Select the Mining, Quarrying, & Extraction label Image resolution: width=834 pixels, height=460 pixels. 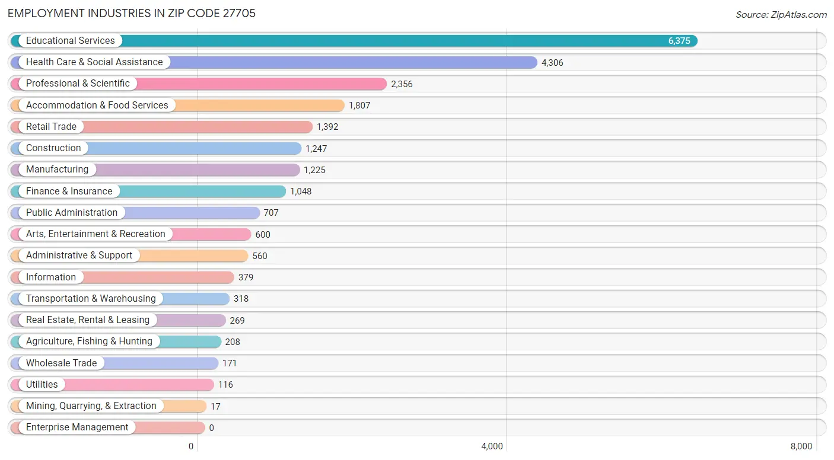[91, 405]
